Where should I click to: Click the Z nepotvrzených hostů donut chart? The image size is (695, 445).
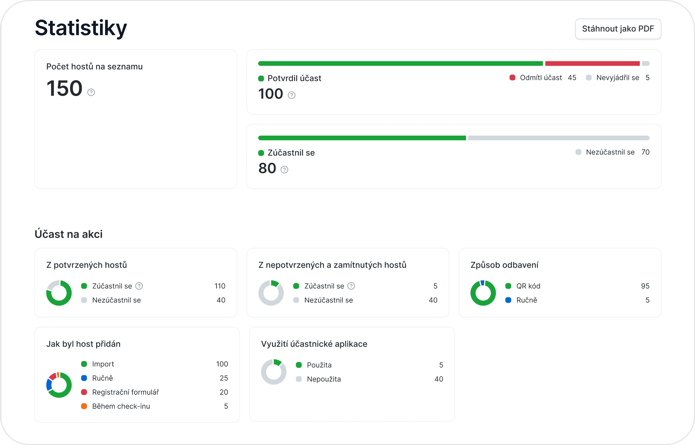point(271,293)
